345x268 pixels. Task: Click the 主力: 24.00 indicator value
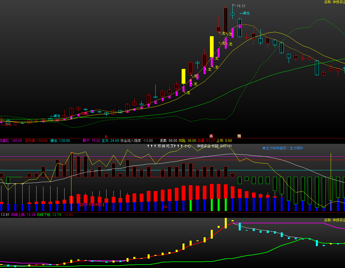[110, 141]
